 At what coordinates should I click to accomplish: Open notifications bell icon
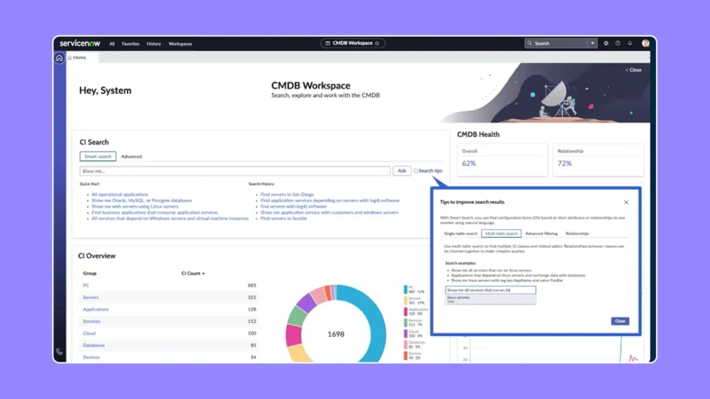629,43
